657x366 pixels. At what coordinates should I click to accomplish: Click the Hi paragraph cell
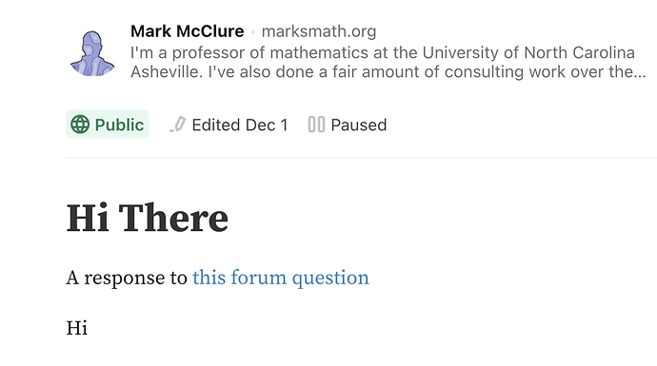click(x=77, y=328)
